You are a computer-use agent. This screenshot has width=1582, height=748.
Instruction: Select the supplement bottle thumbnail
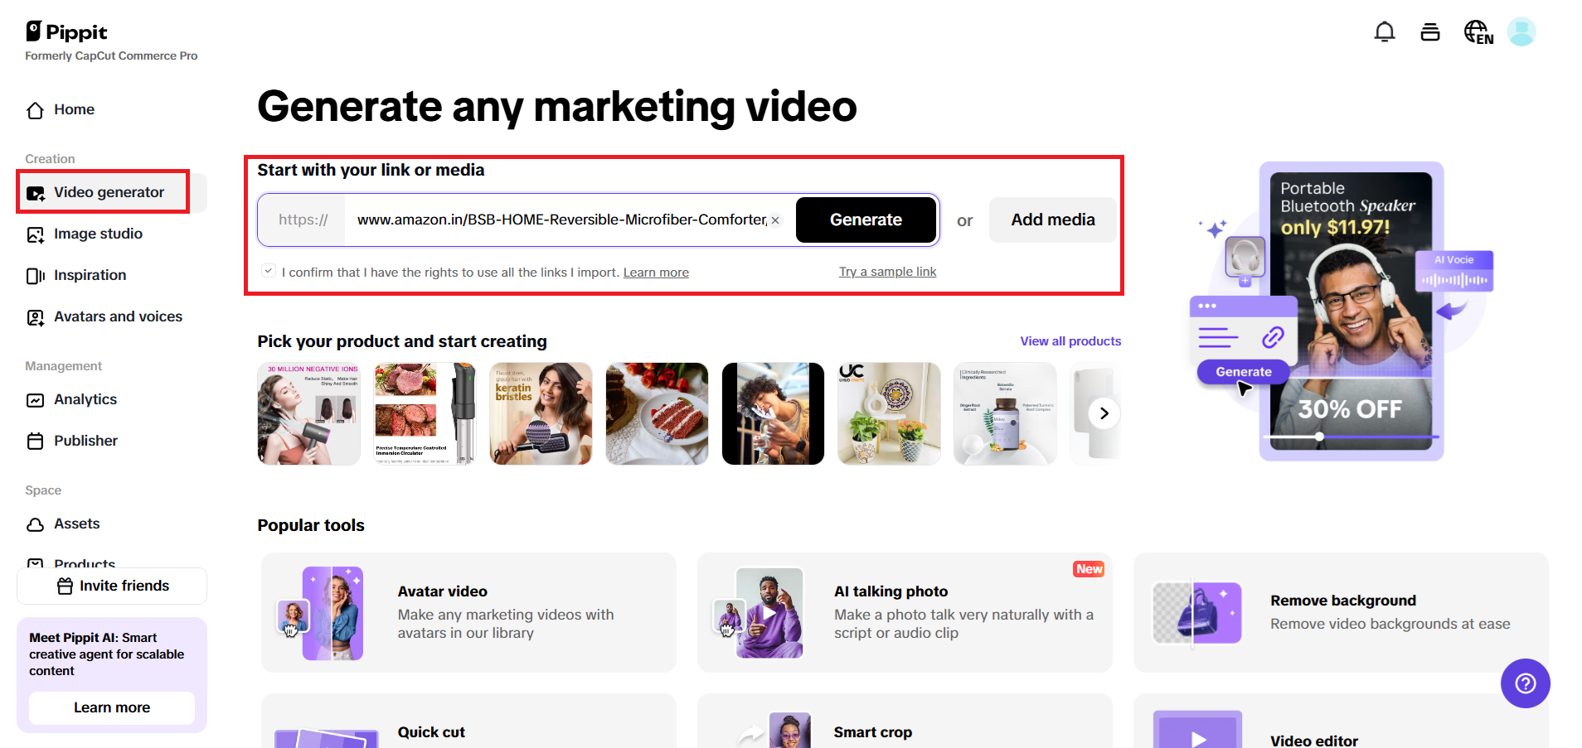pos(1005,413)
